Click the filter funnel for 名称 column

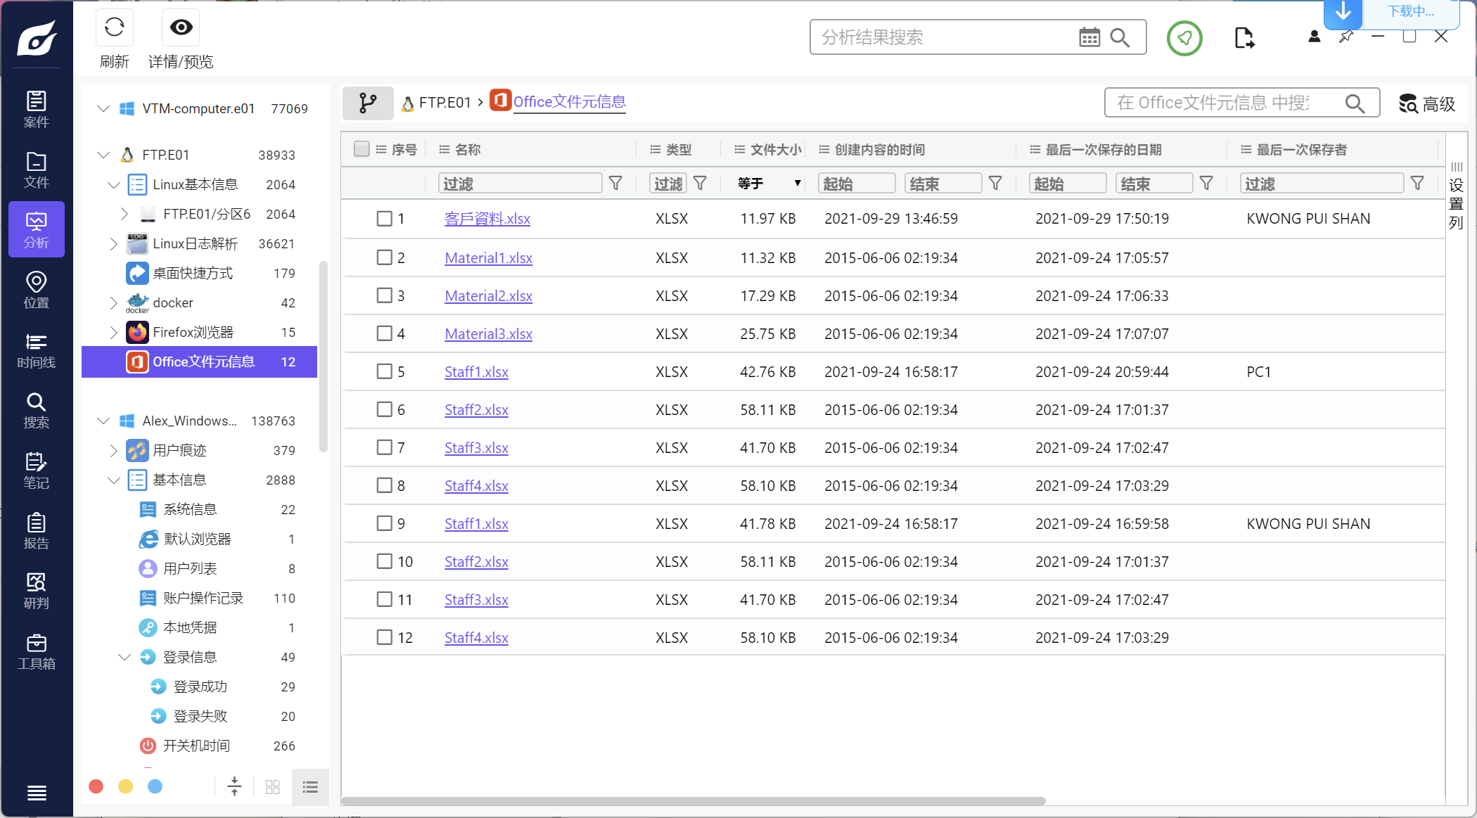615,184
